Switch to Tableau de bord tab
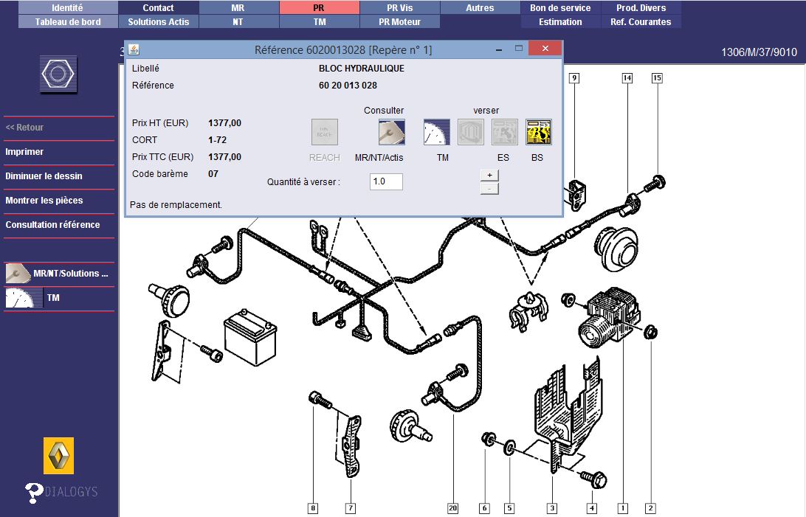The height and width of the screenshot is (517, 806). click(x=68, y=21)
